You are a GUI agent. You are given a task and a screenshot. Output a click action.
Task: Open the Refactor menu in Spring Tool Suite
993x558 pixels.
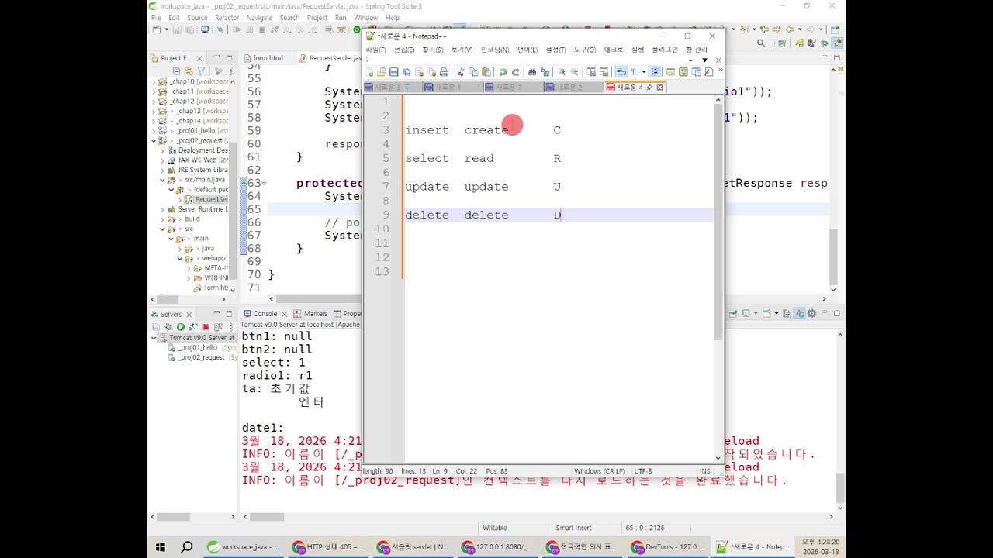coord(227,18)
